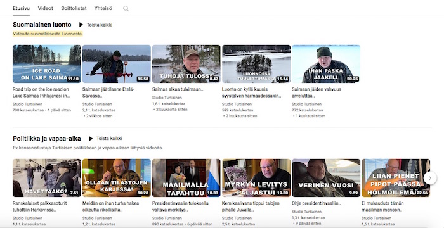444x228 pixels.
Task: Open the Hävettääkö? thumbnail
Action: tap(47, 178)
